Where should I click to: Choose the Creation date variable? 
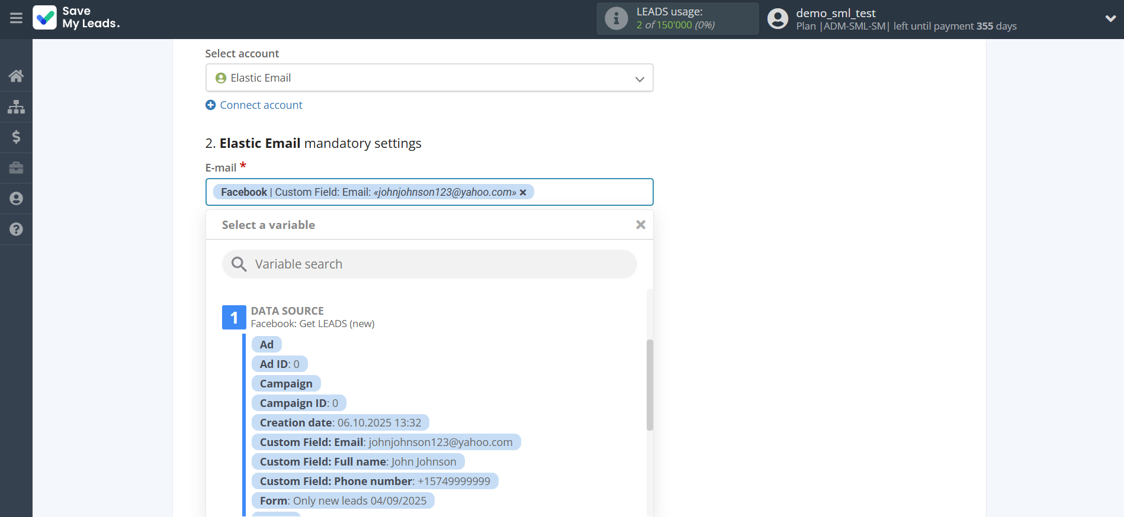tap(340, 423)
